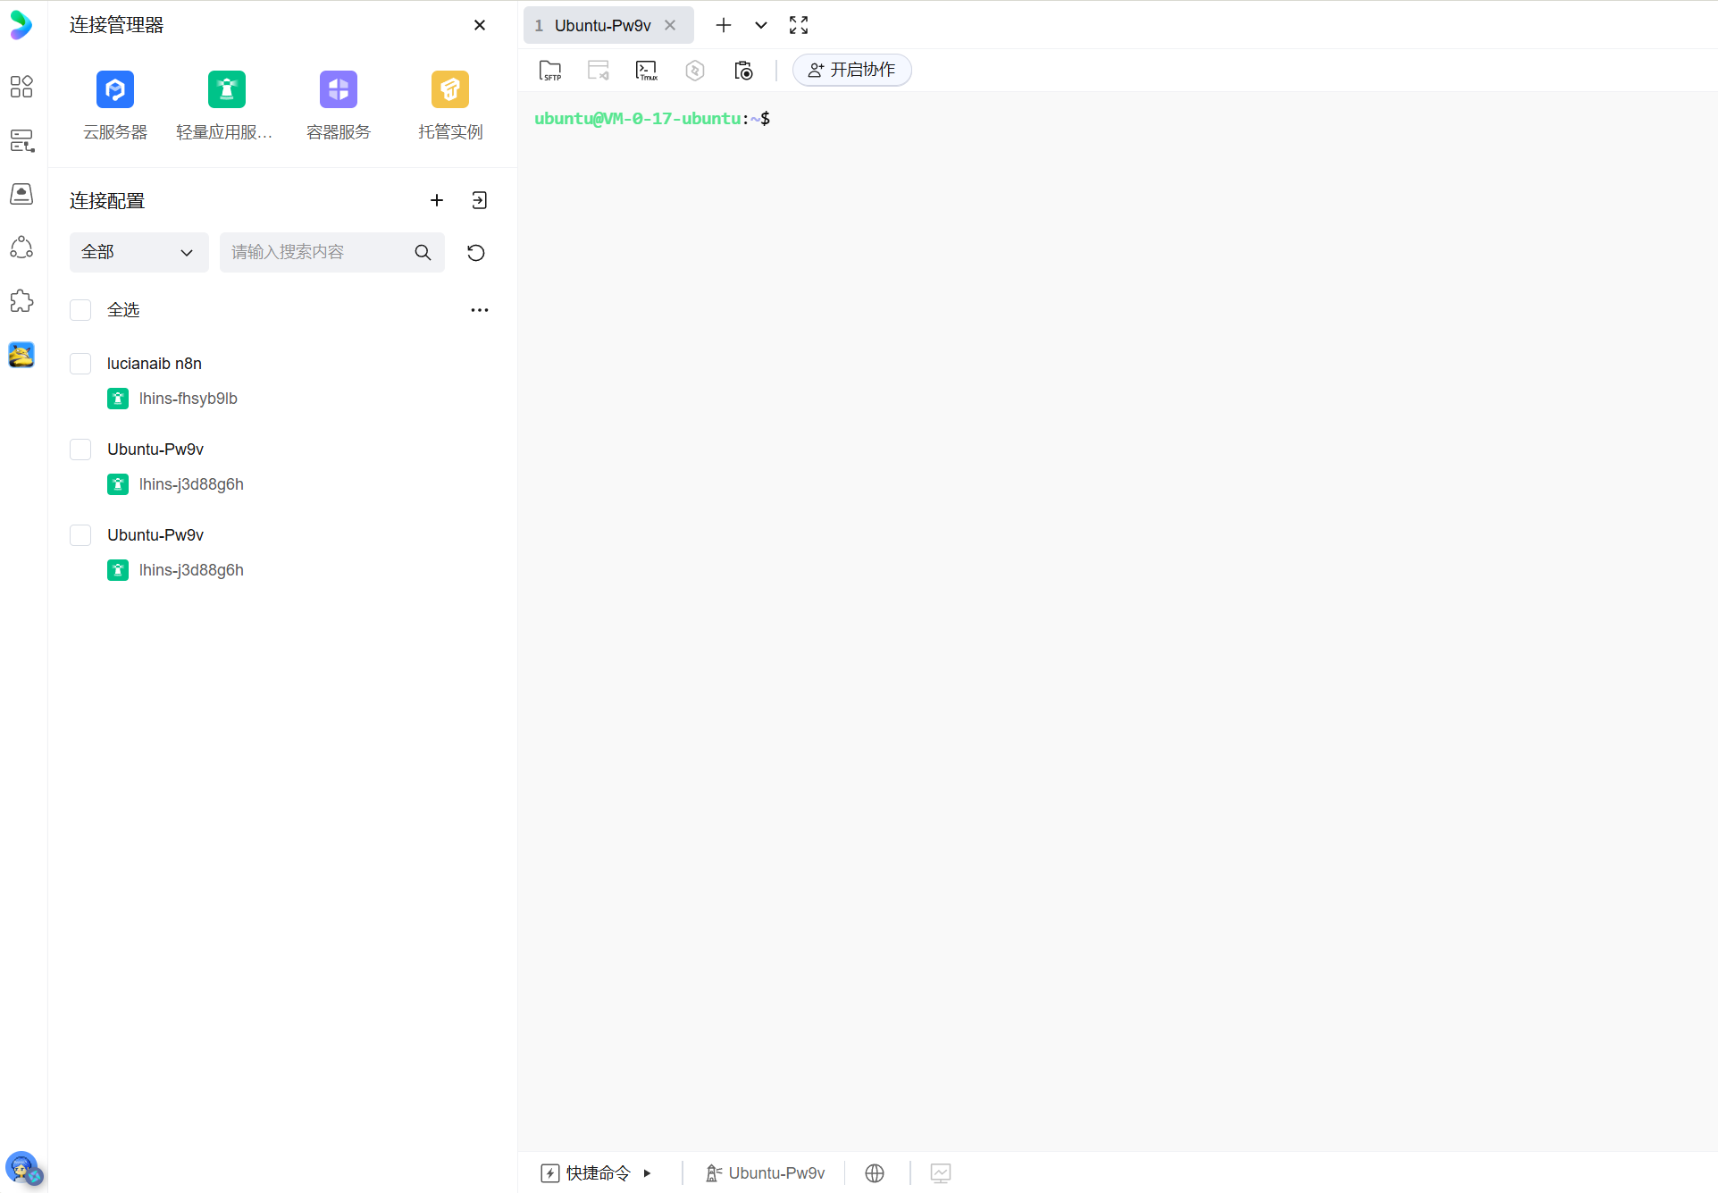
Task: Select the 容器服务 connection type
Action: tap(338, 89)
